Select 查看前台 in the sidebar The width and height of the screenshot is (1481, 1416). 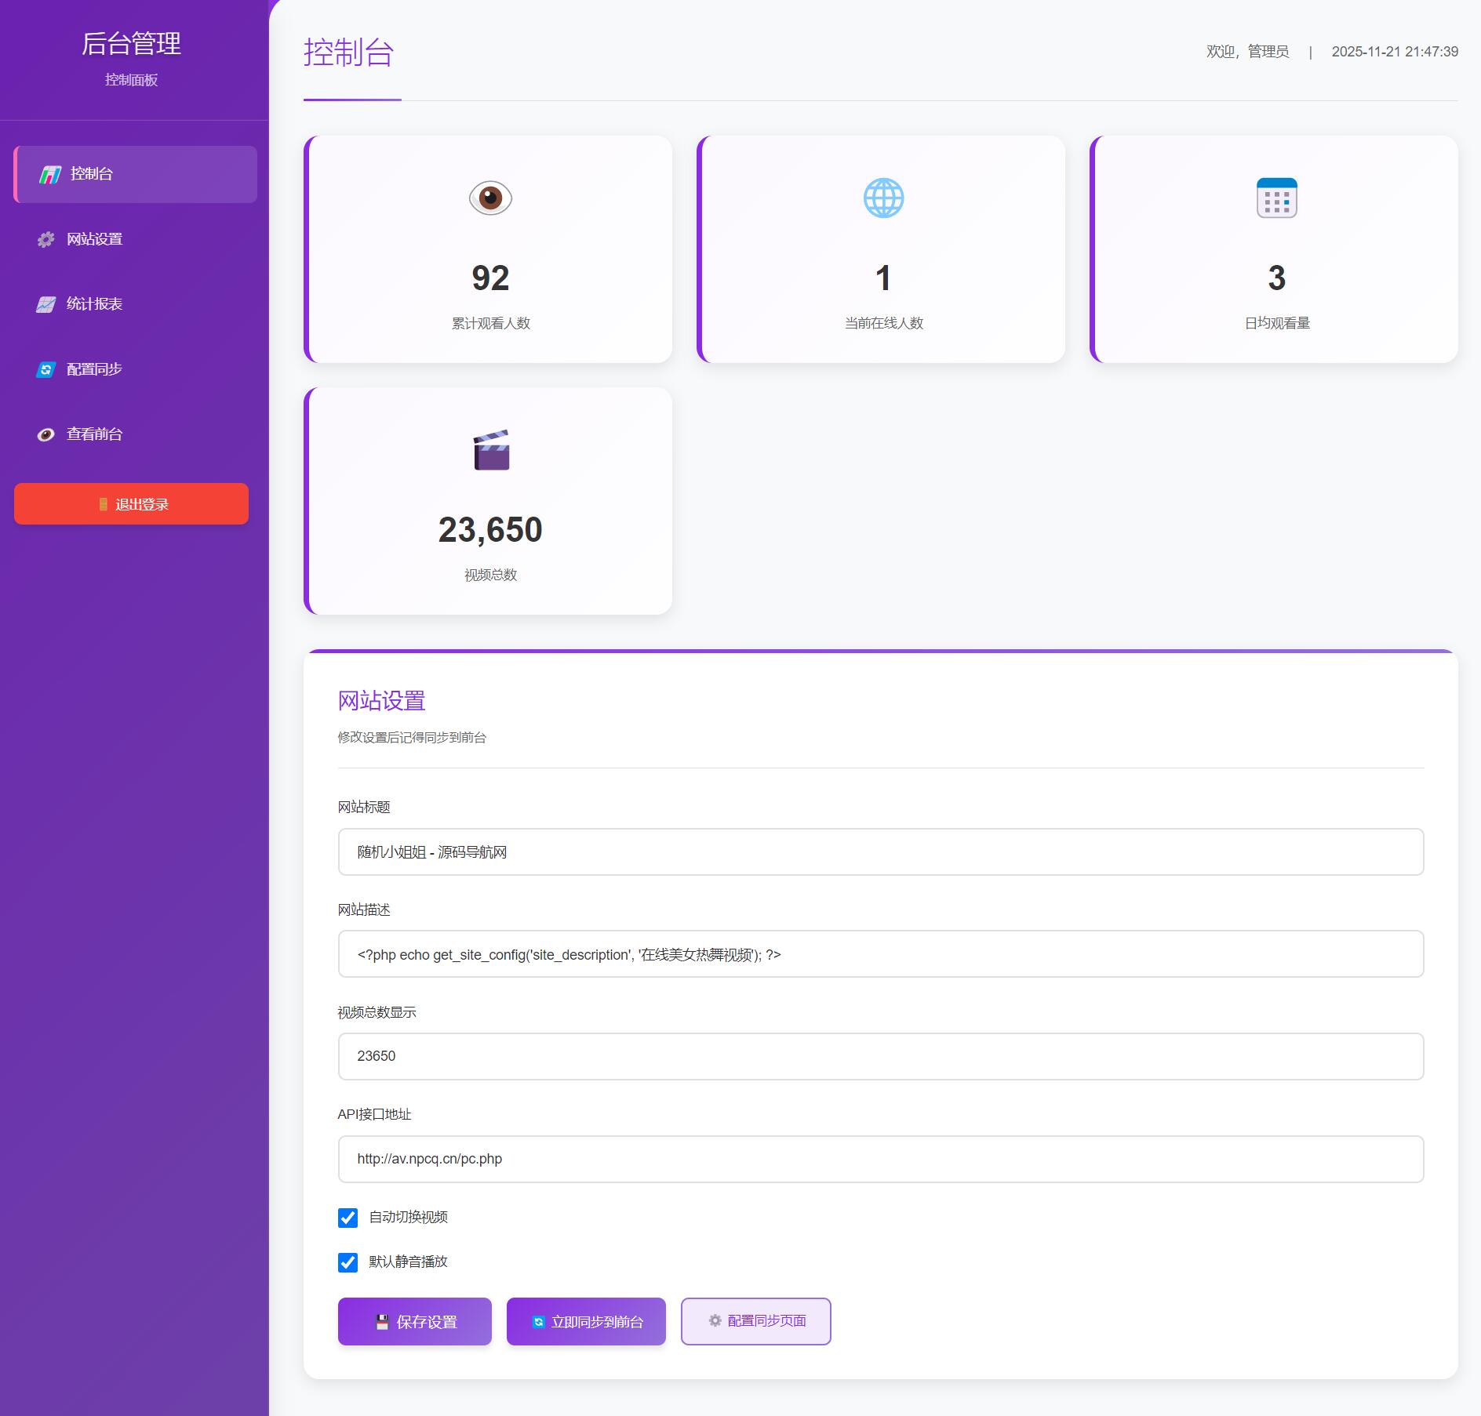(94, 434)
